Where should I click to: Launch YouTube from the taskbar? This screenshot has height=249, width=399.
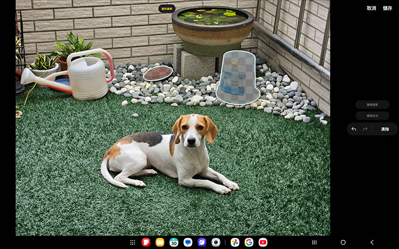[263, 243]
